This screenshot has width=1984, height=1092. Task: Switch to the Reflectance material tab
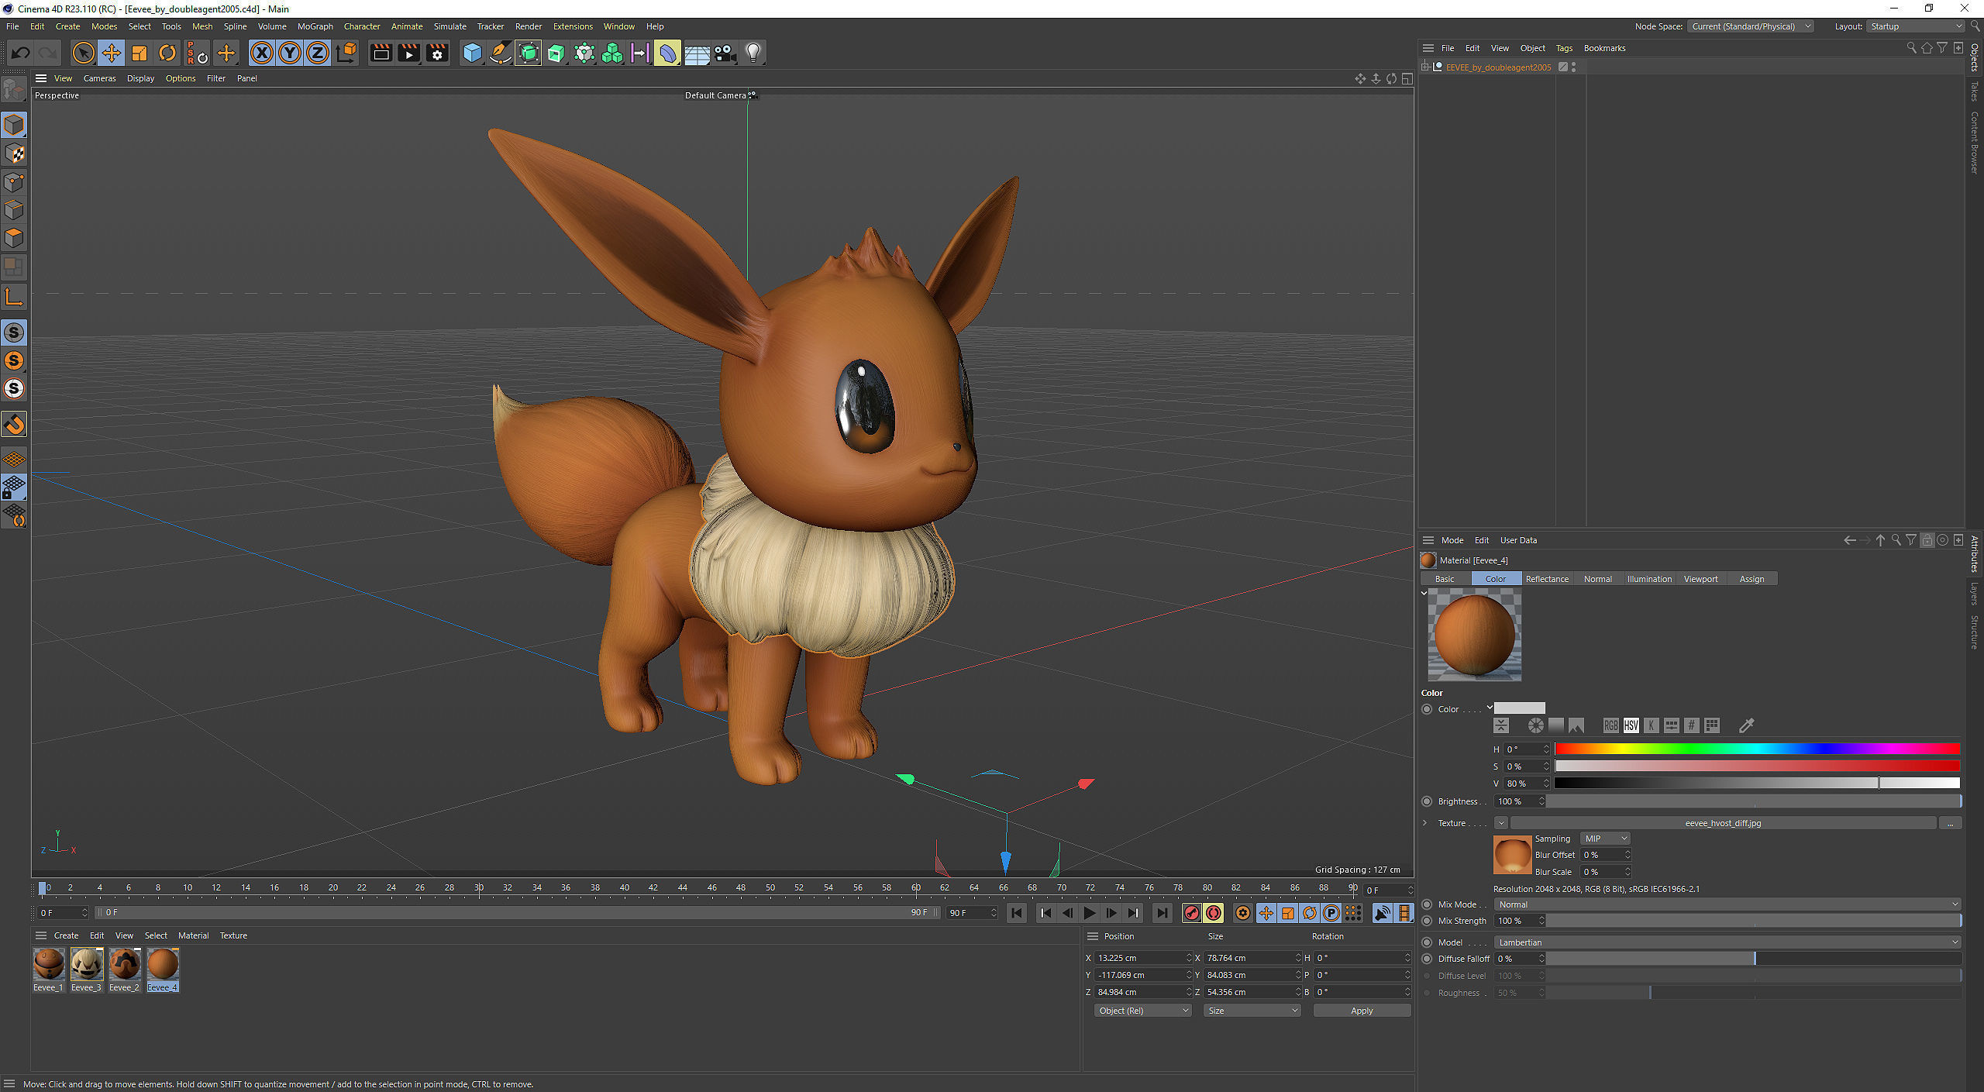(1546, 579)
